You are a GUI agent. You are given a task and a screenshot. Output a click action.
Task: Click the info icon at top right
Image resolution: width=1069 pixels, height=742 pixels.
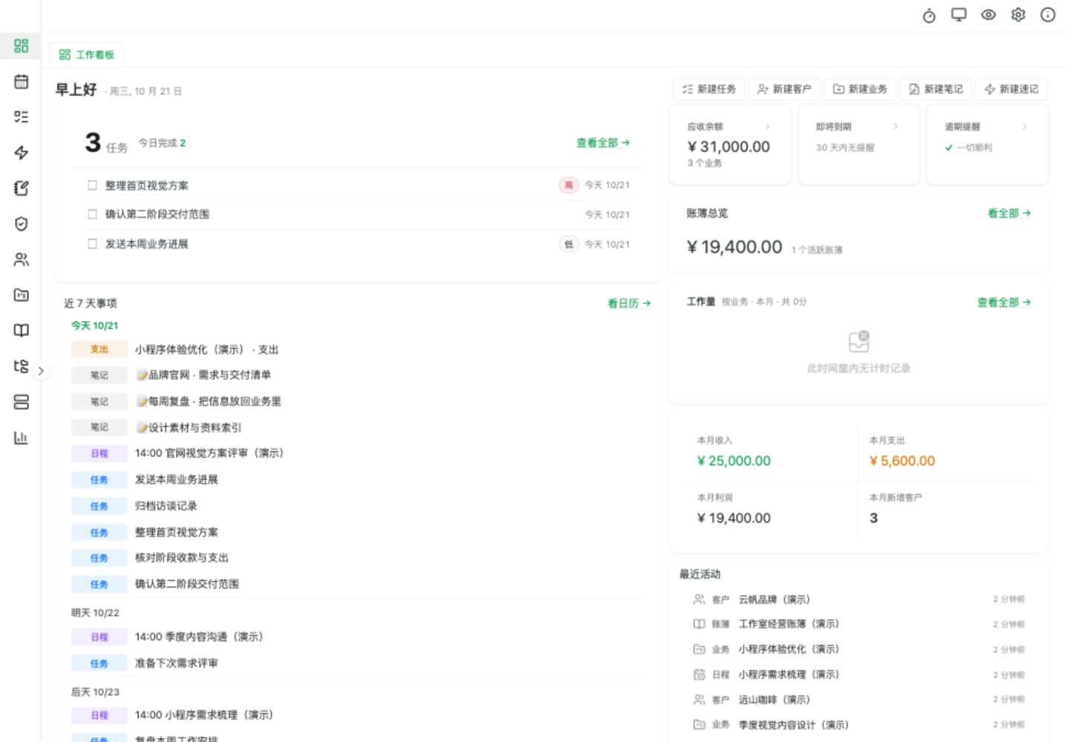coord(1047,15)
